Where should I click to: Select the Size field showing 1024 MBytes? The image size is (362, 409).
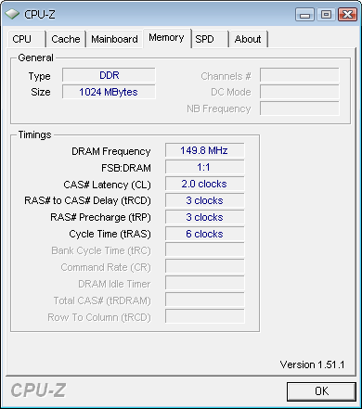(109, 92)
